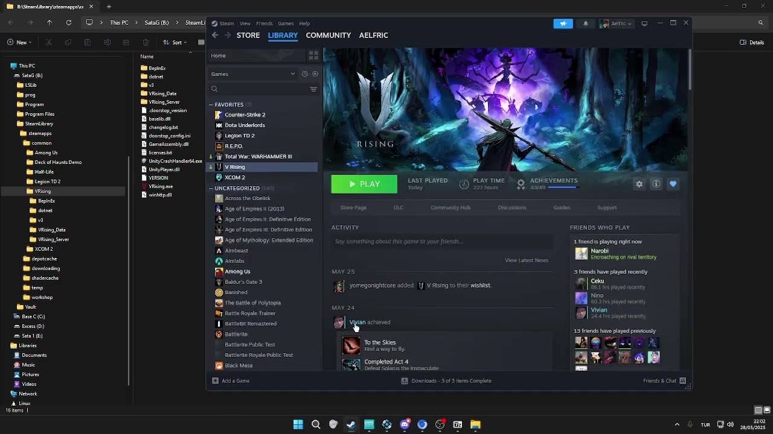This screenshot has width=773, height=434.
Task: Switch library to grid view icon
Action: click(x=313, y=55)
